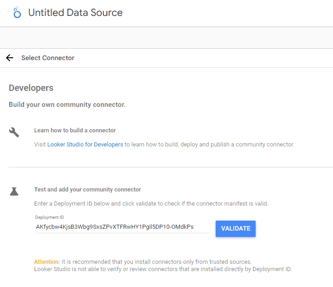Click the wrench icon for building connectors
Viewport: 333px width, 287px height.
tap(14, 132)
